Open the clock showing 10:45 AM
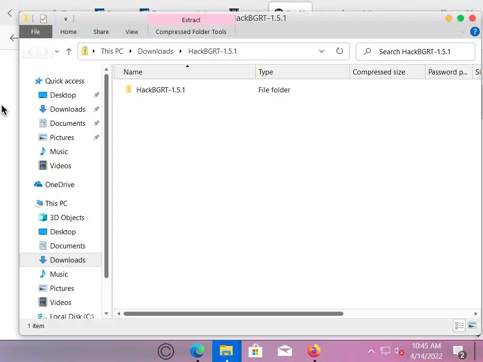The height and width of the screenshot is (362, 483). coord(426,351)
